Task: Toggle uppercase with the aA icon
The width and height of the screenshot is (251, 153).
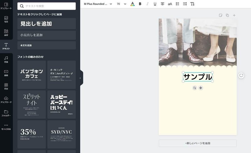Action: pyautogui.click(x=170, y=4)
